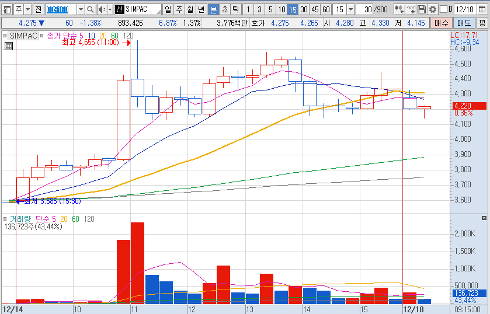Switch to 1-minute interval
The height and width of the screenshot is (314, 490).
click(x=248, y=9)
